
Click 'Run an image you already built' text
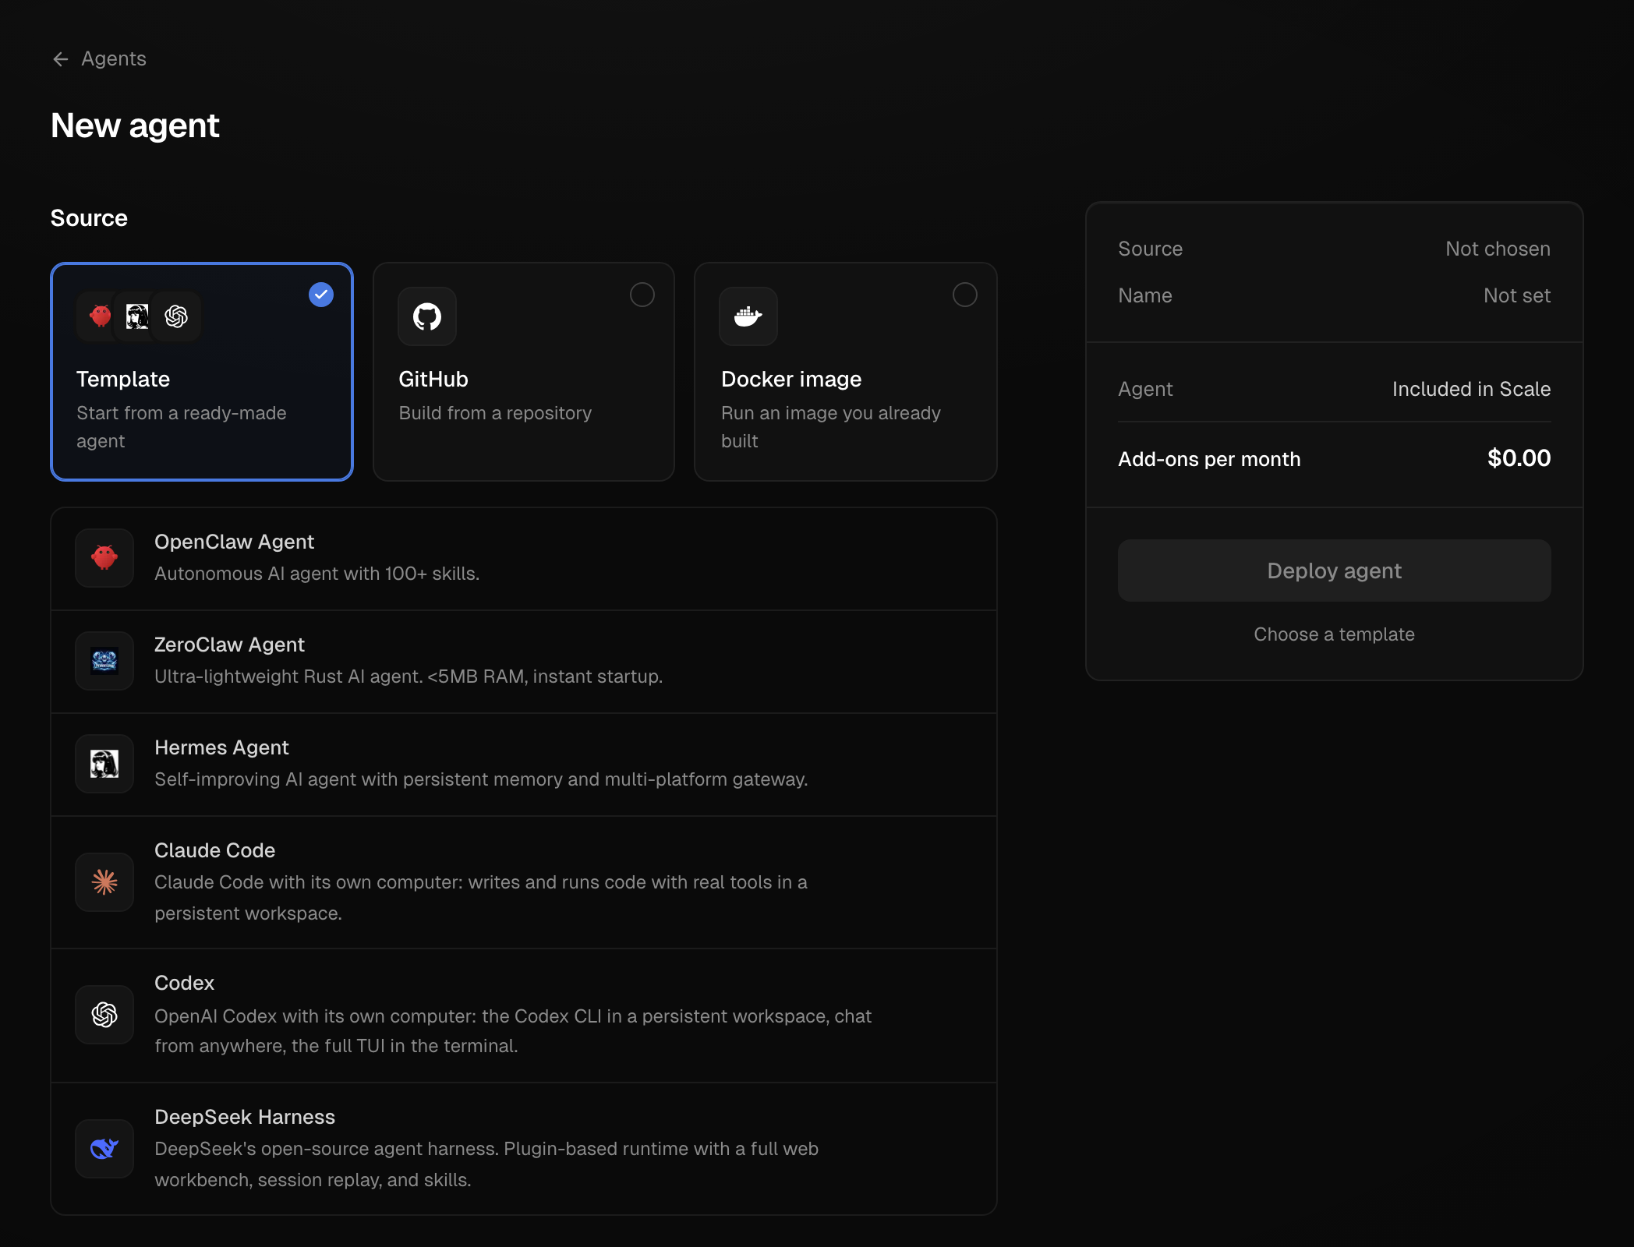tap(831, 427)
